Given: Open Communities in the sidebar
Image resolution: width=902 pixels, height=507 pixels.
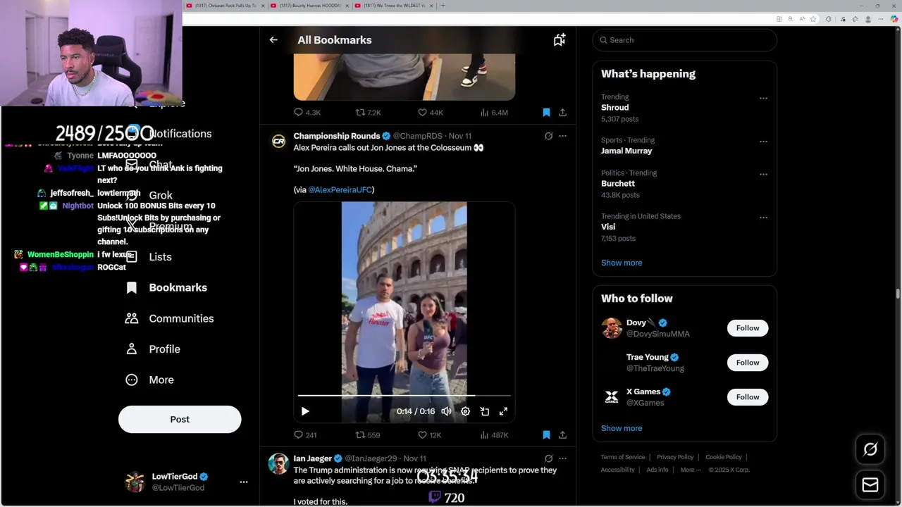Looking at the screenshot, I should [181, 318].
